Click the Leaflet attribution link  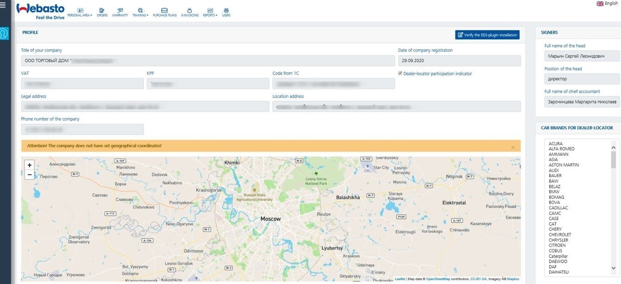click(400, 279)
